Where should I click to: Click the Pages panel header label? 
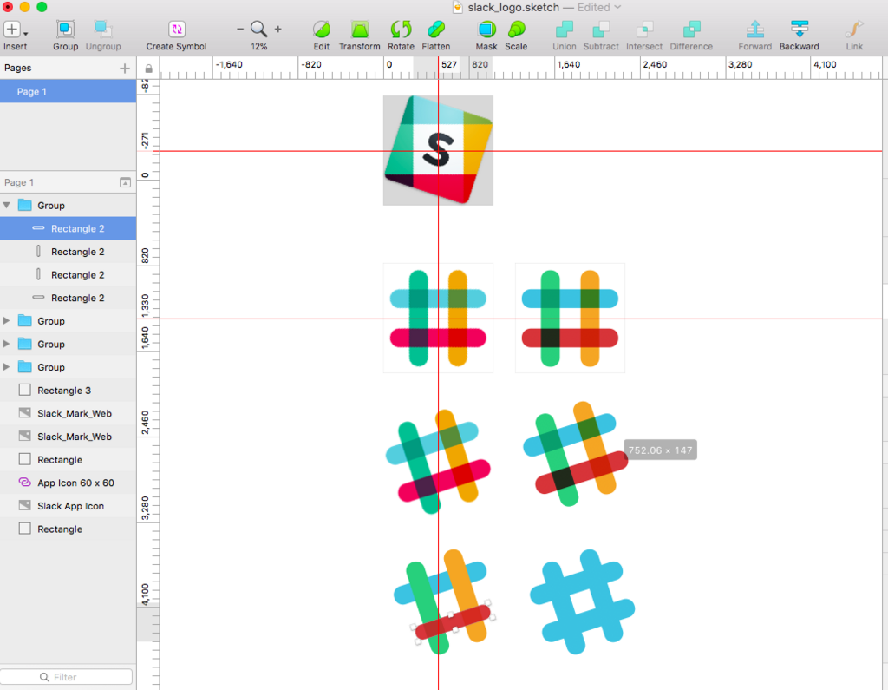pos(17,68)
